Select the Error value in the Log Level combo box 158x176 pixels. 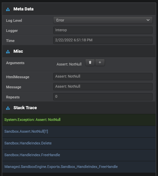click(x=103, y=20)
